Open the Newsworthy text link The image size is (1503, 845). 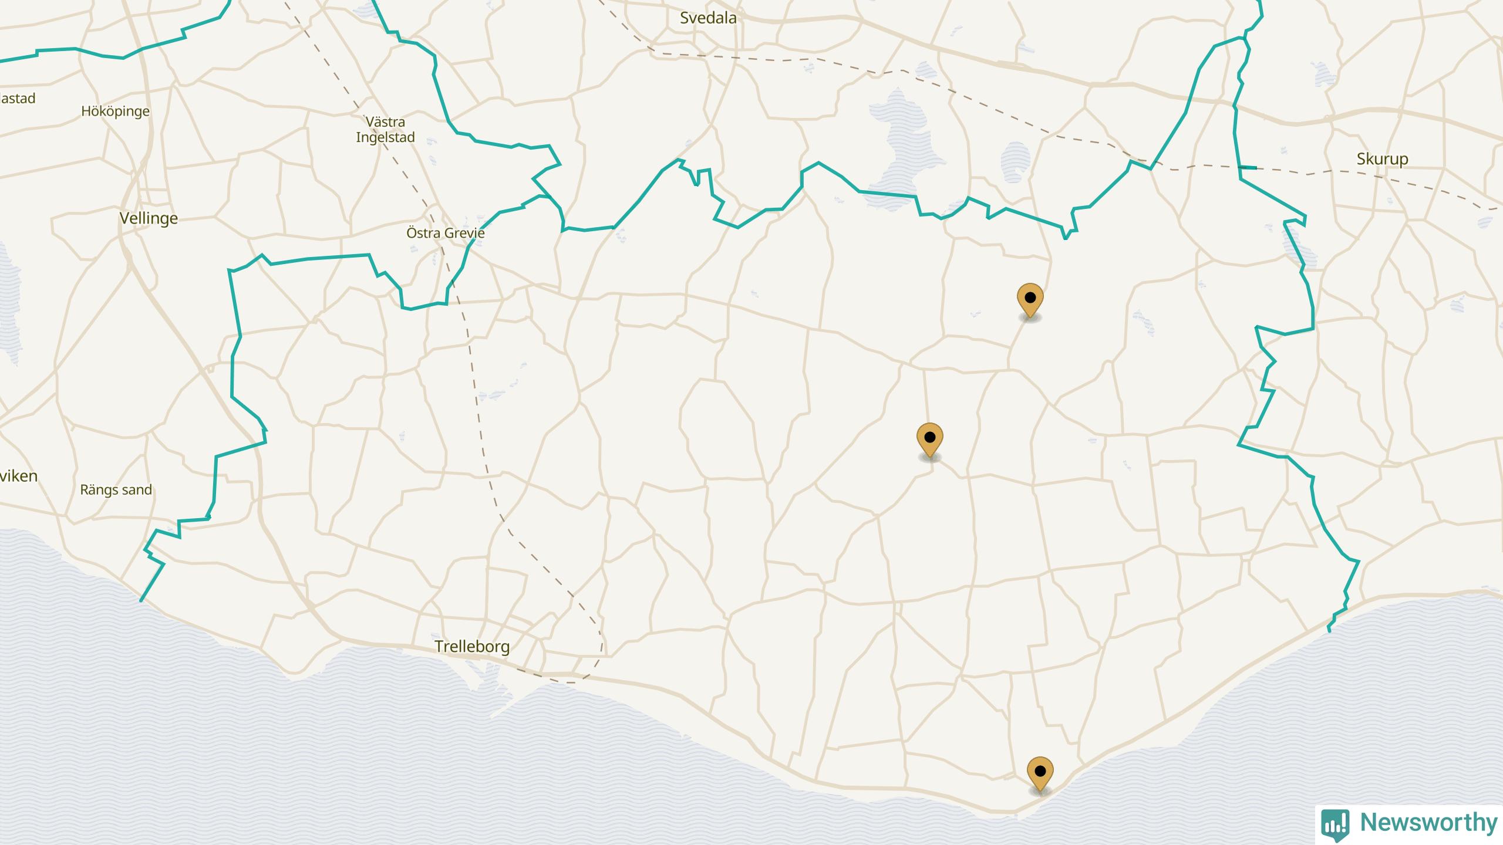[1429, 823]
